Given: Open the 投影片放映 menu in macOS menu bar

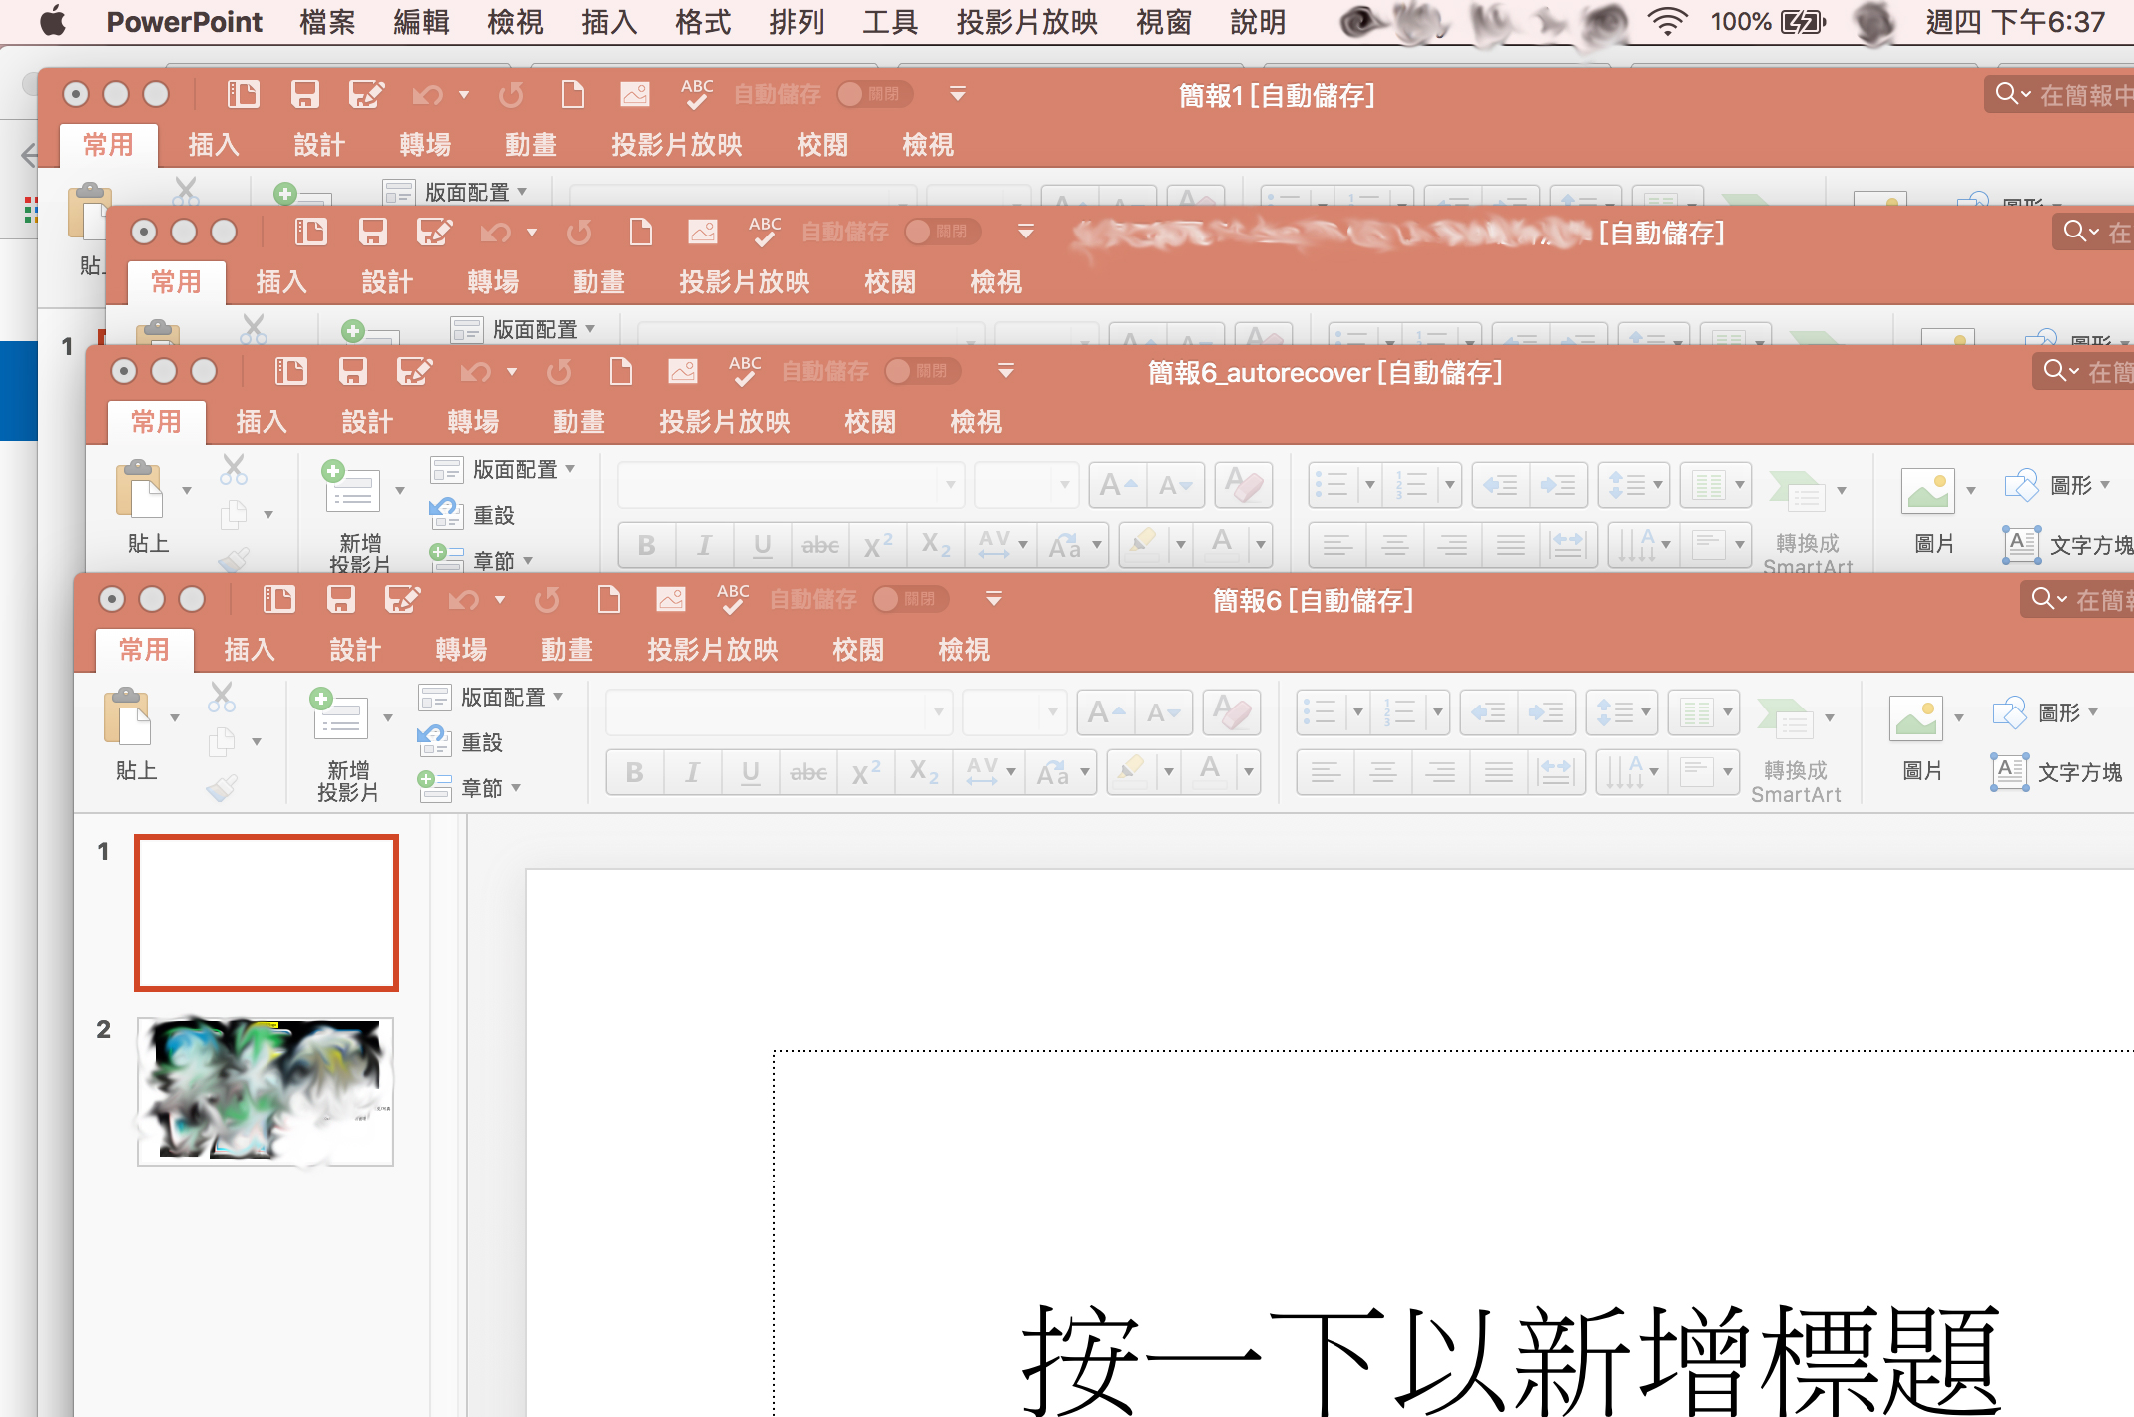Looking at the screenshot, I should pyautogui.click(x=1026, y=22).
